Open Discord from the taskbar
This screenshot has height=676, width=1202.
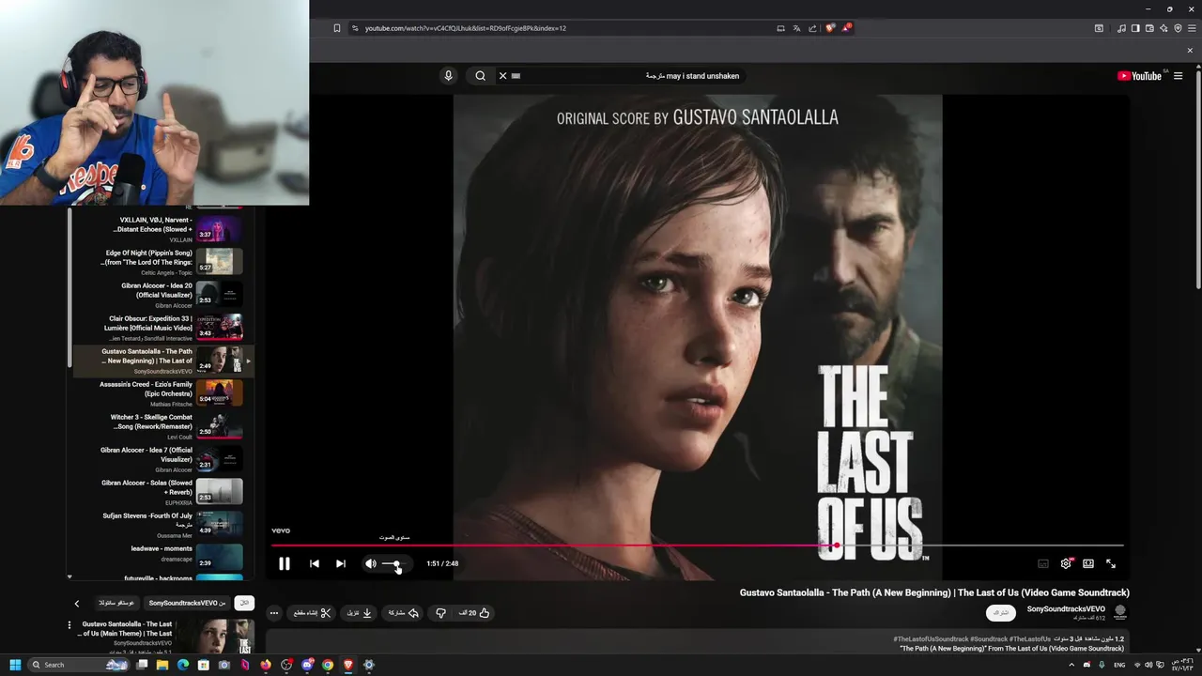click(307, 665)
